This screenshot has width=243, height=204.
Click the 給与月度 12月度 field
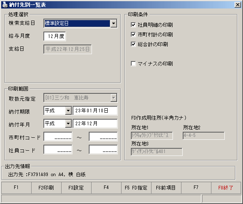tap(55, 36)
